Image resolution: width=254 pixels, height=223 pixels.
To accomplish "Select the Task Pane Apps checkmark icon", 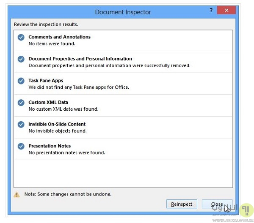I will point(21,81).
